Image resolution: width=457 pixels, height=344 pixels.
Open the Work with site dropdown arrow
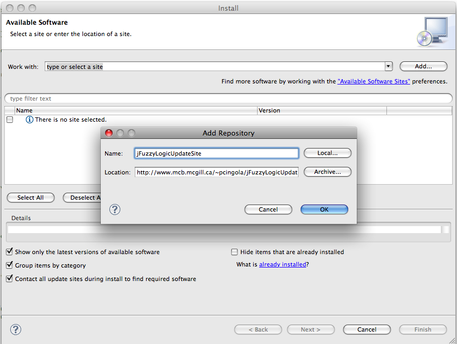(x=388, y=66)
